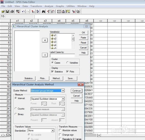Click Continue in the Method dialog
Image resolution: width=145 pixels, height=140 pixels.
pos(76,91)
